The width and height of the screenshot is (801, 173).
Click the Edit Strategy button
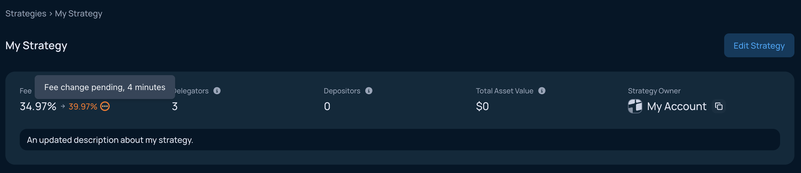(759, 45)
